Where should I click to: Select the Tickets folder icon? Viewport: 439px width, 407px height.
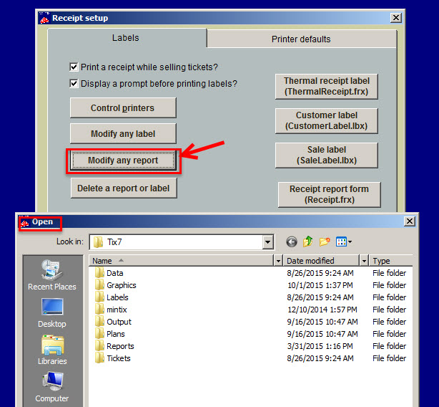(x=99, y=358)
